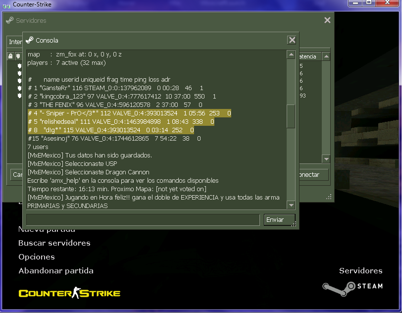The height and width of the screenshot is (313, 402).
Task: Click the "Tiempo restante: 16:13 min." line
Action: click(x=117, y=189)
